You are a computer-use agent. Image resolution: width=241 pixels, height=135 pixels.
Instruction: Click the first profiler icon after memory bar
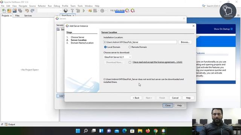pyautogui.click(x=127, y=10)
